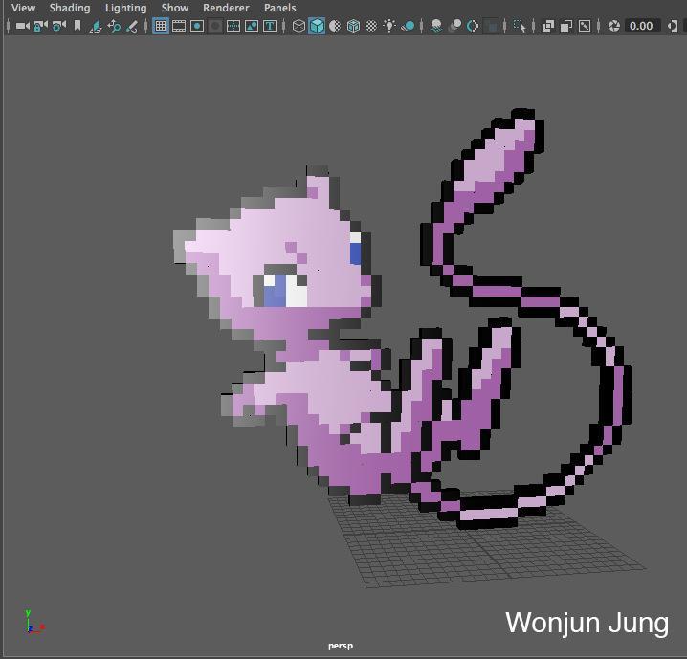
Task: Click the Select Camera icon
Action: [22, 26]
